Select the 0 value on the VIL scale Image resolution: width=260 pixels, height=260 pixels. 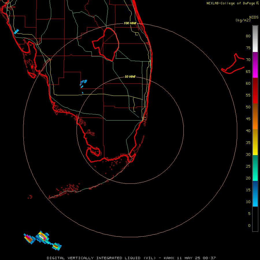coord(249,226)
